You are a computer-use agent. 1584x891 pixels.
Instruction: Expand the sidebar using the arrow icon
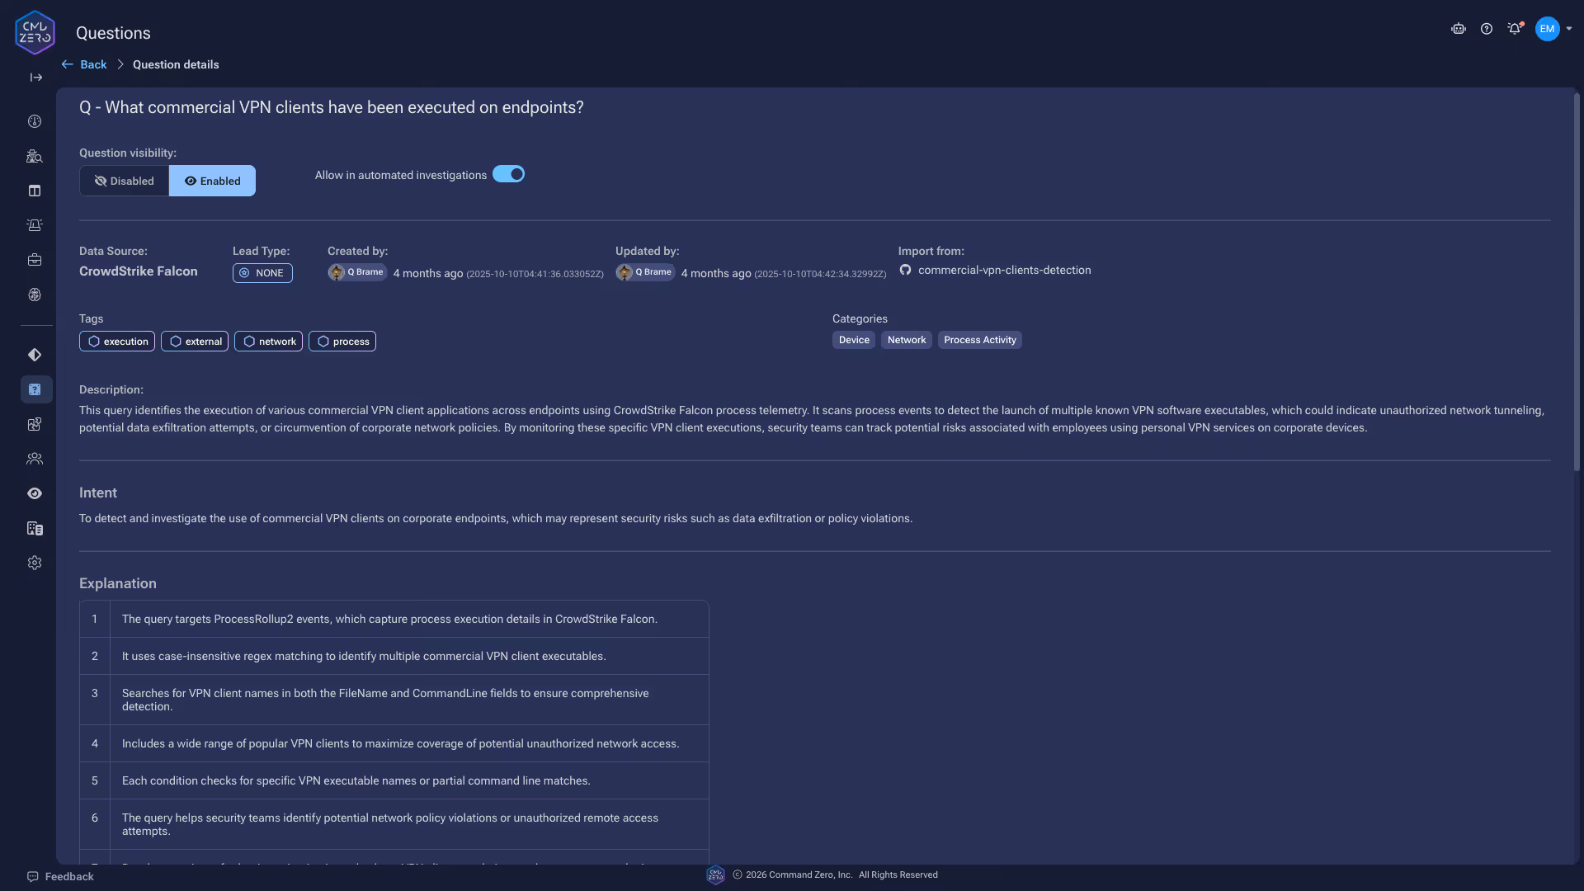point(35,78)
